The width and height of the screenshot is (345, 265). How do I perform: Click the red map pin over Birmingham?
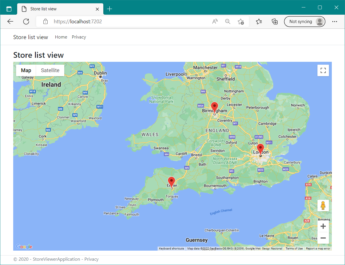[x=214, y=108]
